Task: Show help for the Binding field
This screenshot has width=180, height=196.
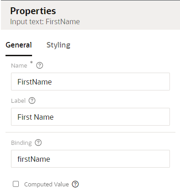Action: pyautogui.click(x=38, y=143)
